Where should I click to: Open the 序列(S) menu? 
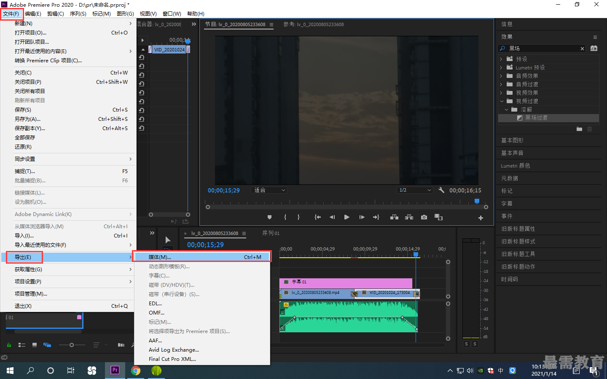point(78,14)
